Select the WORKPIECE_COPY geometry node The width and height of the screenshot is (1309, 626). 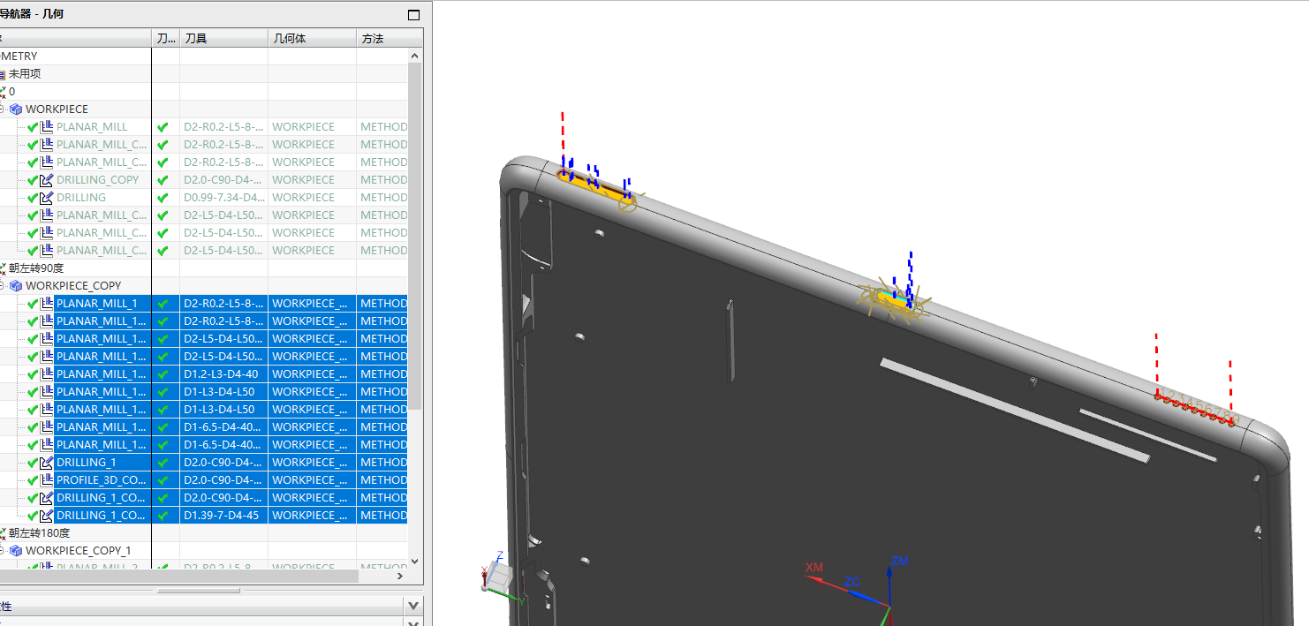coord(73,286)
